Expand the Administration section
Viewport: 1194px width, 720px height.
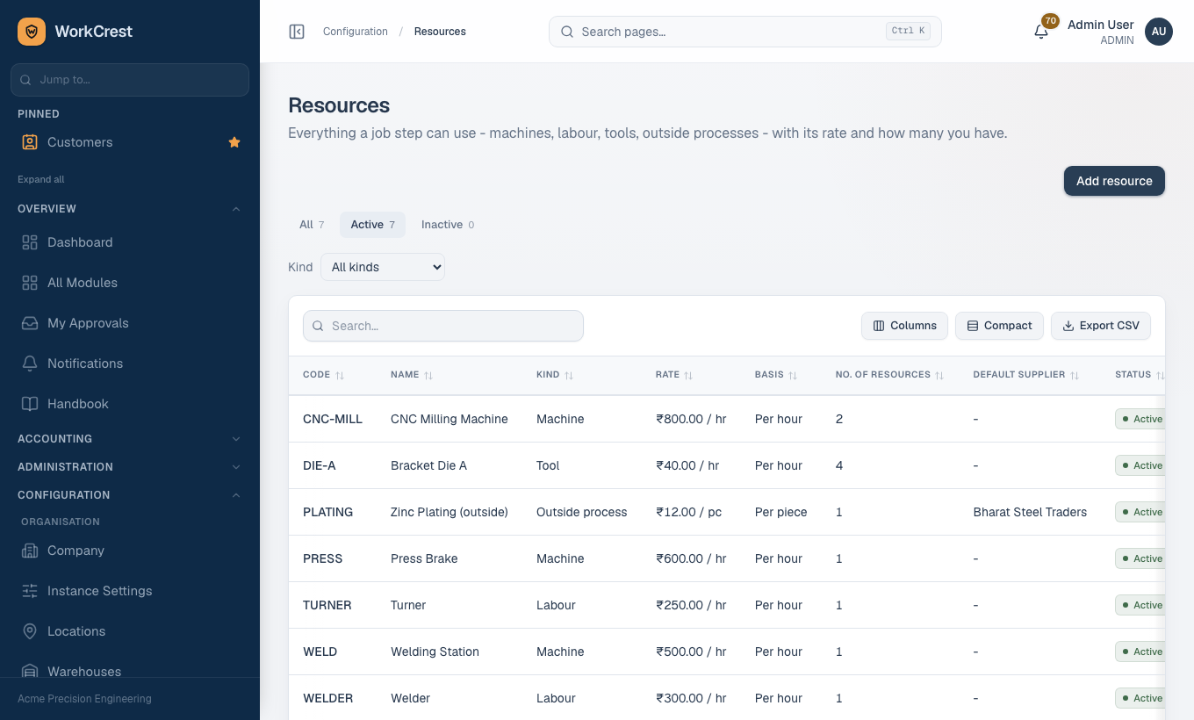[130, 467]
